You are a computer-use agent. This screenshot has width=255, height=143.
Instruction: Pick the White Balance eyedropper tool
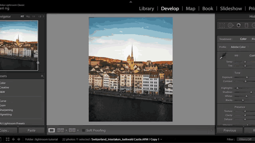(x=223, y=56)
